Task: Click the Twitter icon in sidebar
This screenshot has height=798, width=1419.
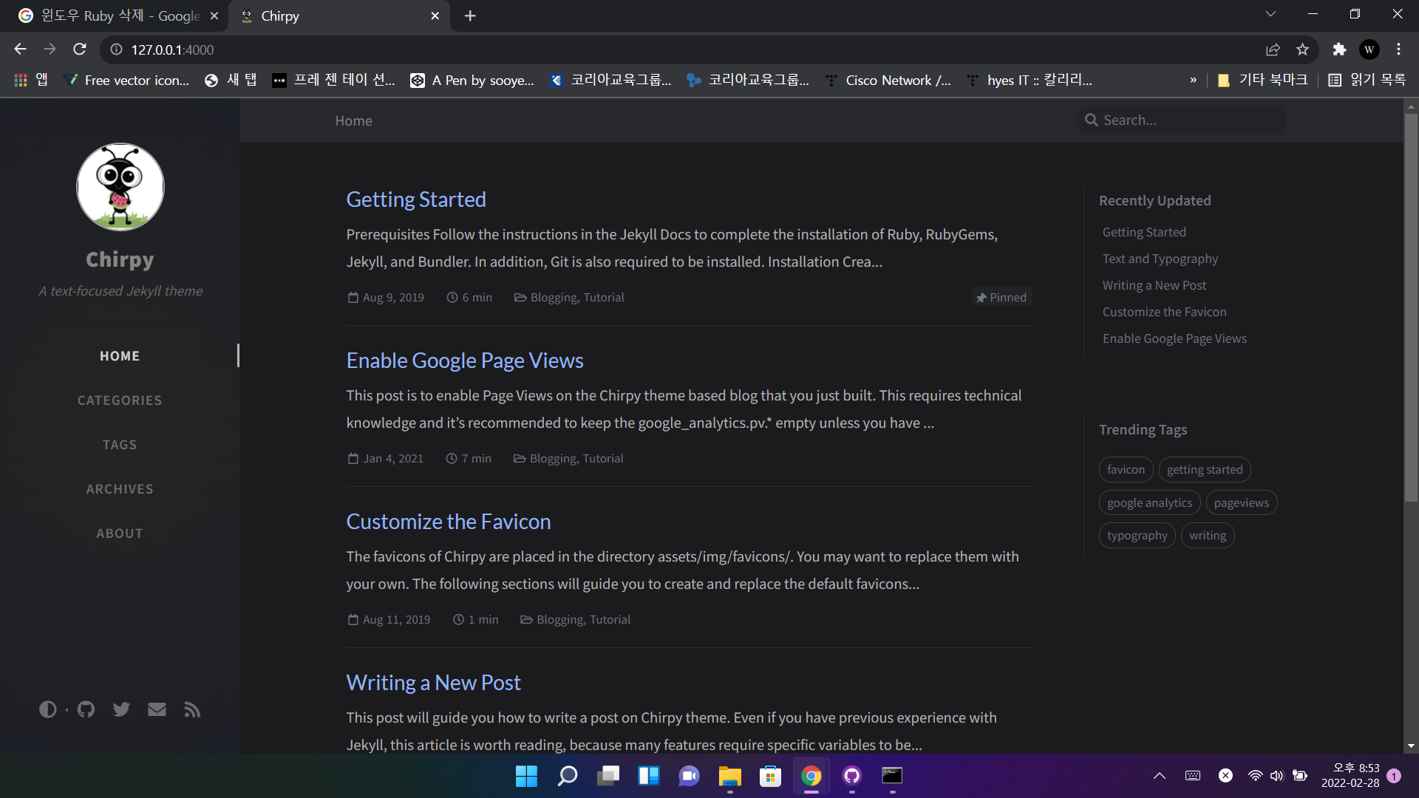Action: point(121,709)
